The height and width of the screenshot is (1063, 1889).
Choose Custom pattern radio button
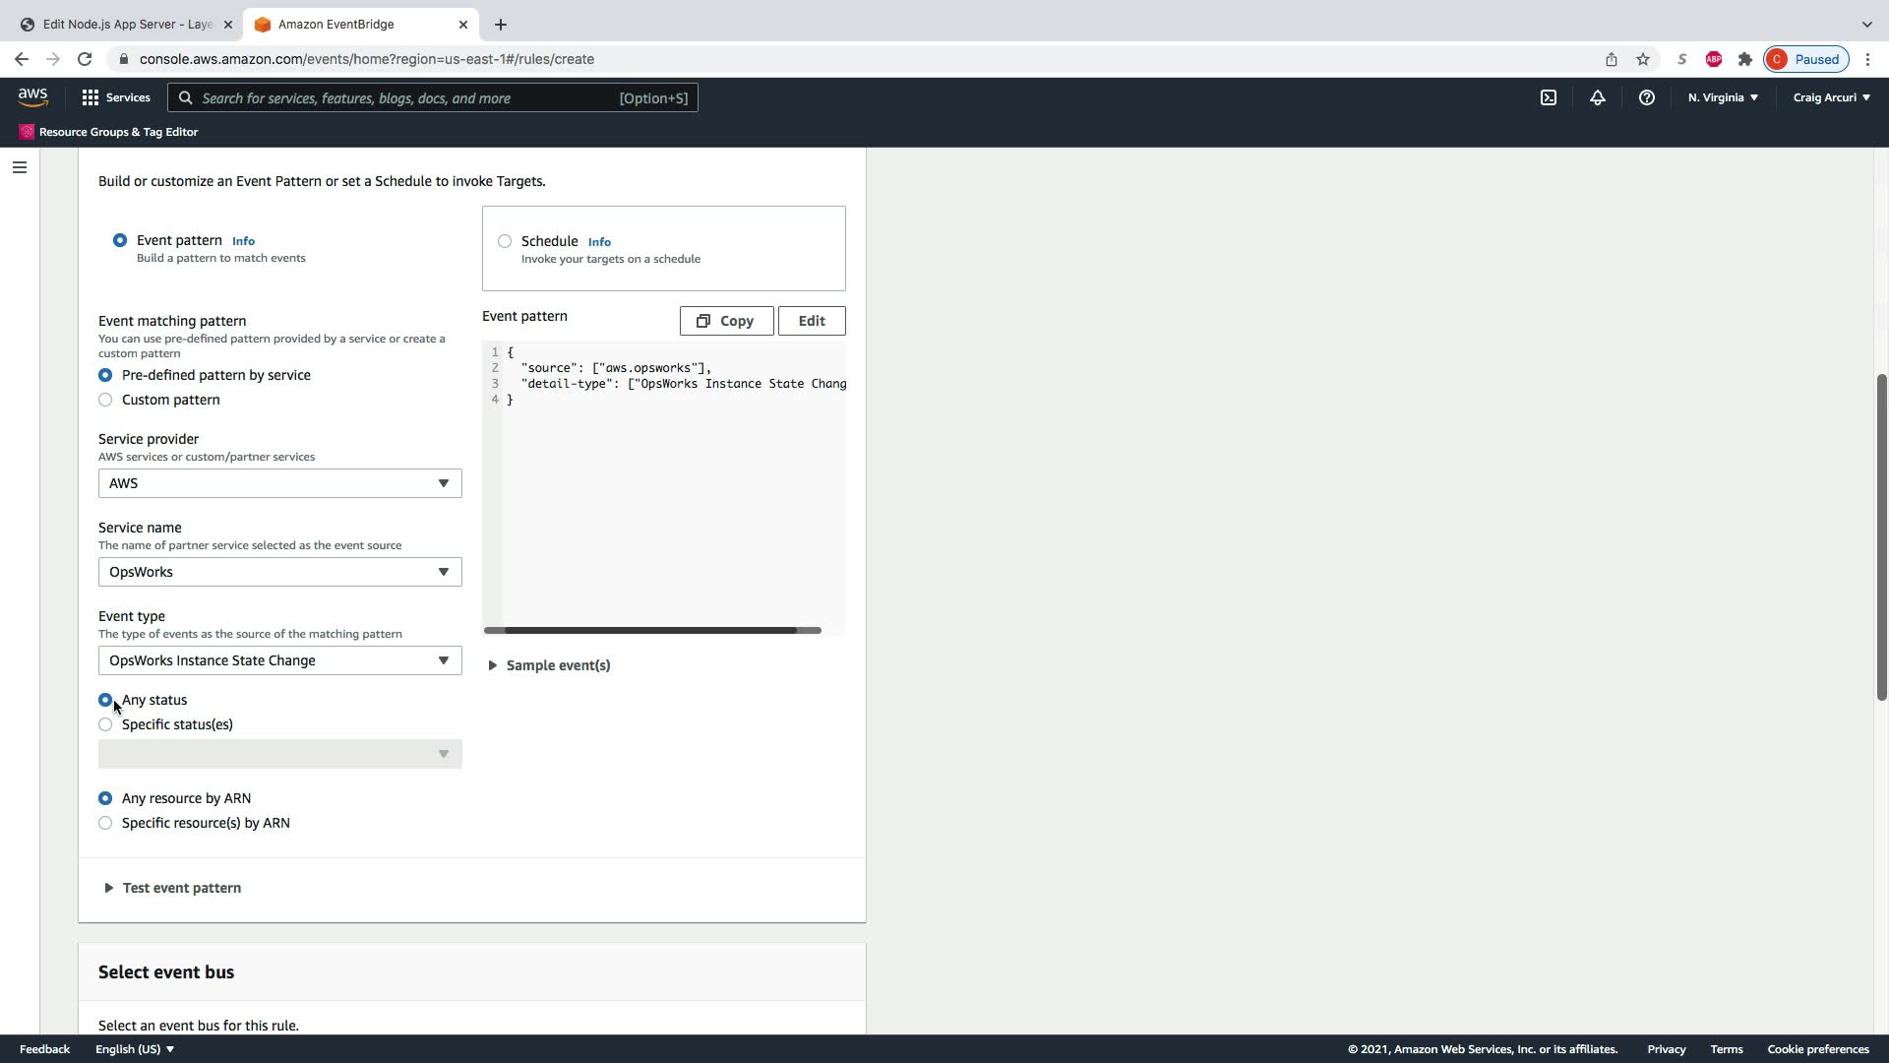105,400
